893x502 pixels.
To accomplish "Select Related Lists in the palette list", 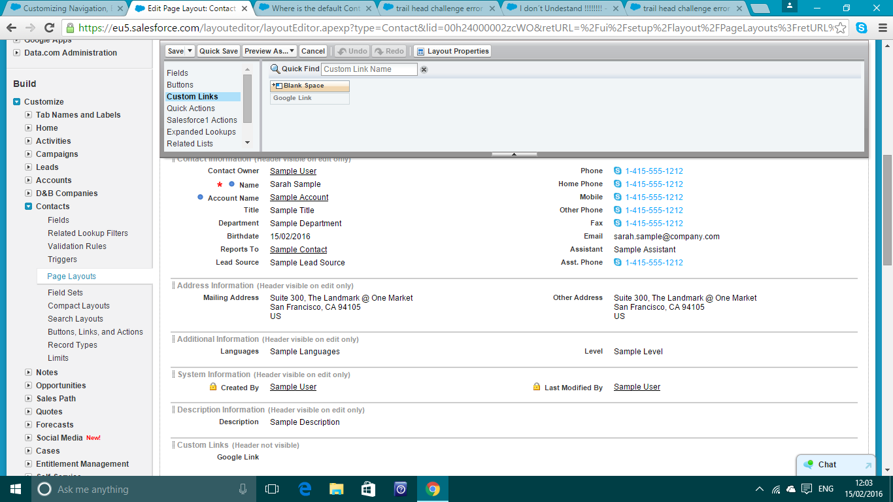I will 190,144.
